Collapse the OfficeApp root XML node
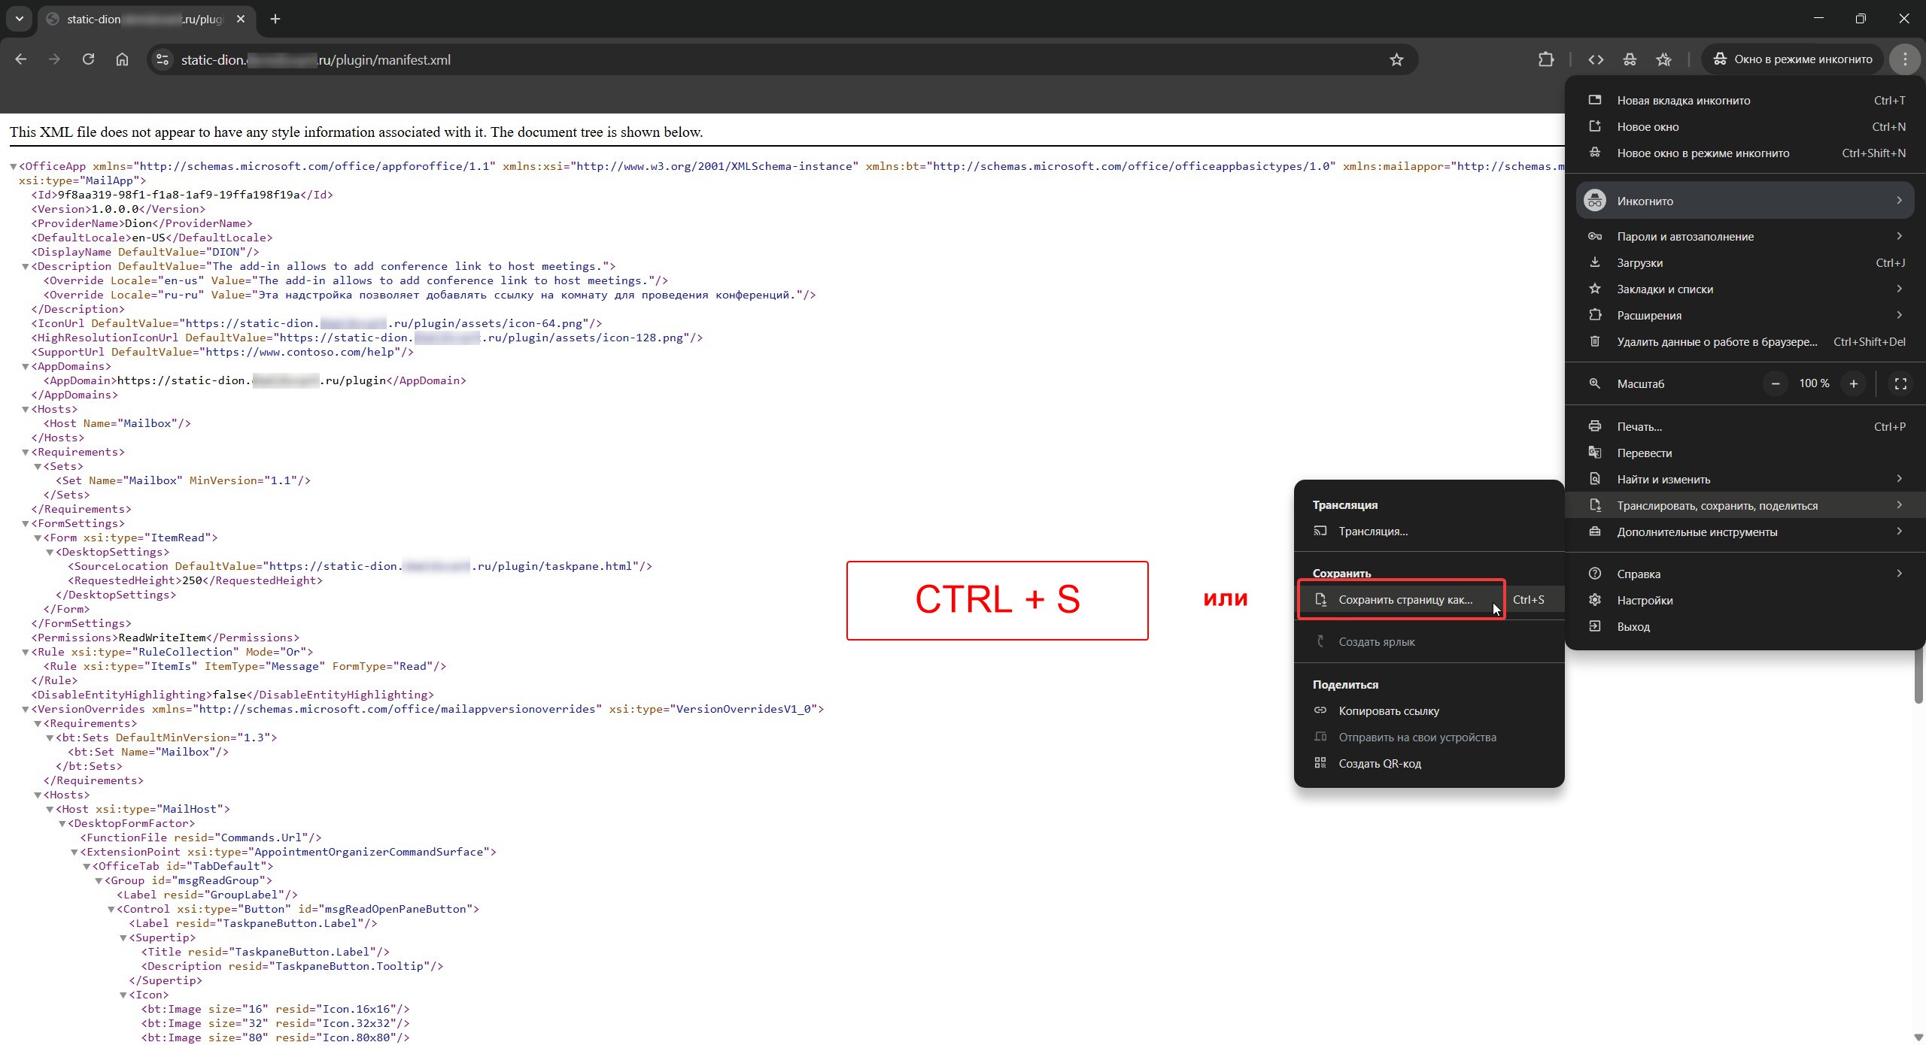Image resolution: width=1926 pixels, height=1045 pixels. point(14,166)
